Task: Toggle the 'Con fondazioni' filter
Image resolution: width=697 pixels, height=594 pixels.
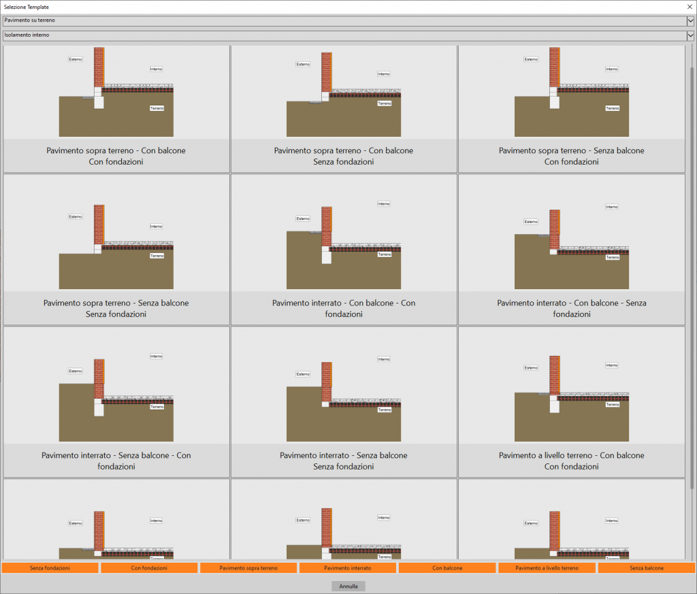Action: (x=149, y=567)
